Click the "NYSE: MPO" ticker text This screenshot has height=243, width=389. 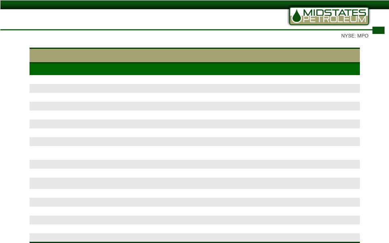355,36
